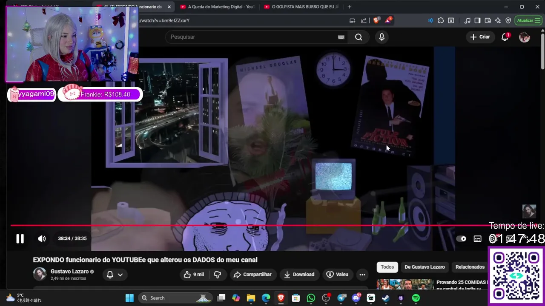Image resolution: width=545 pixels, height=306 pixels.
Task: Toggle the autoplay switch in the player
Action: pos(461,239)
